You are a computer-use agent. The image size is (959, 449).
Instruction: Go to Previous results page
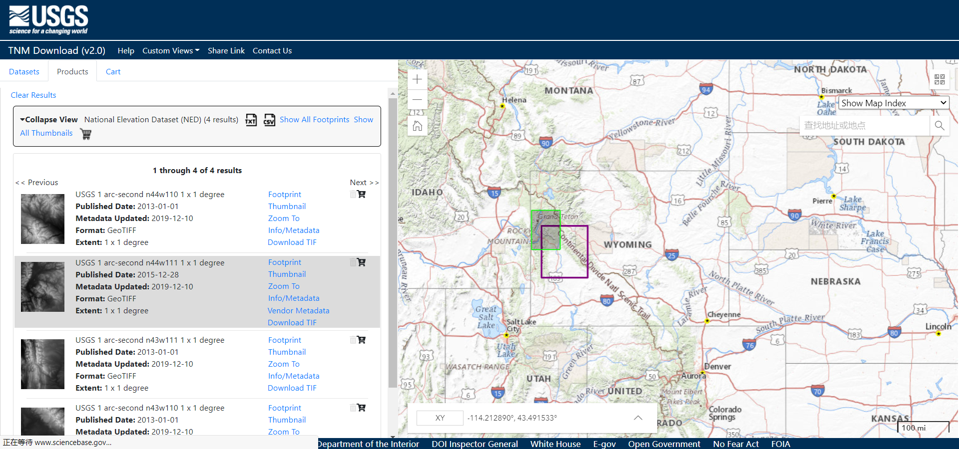pos(37,183)
